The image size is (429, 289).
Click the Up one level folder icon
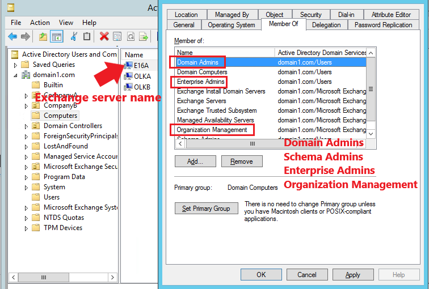coord(43,36)
